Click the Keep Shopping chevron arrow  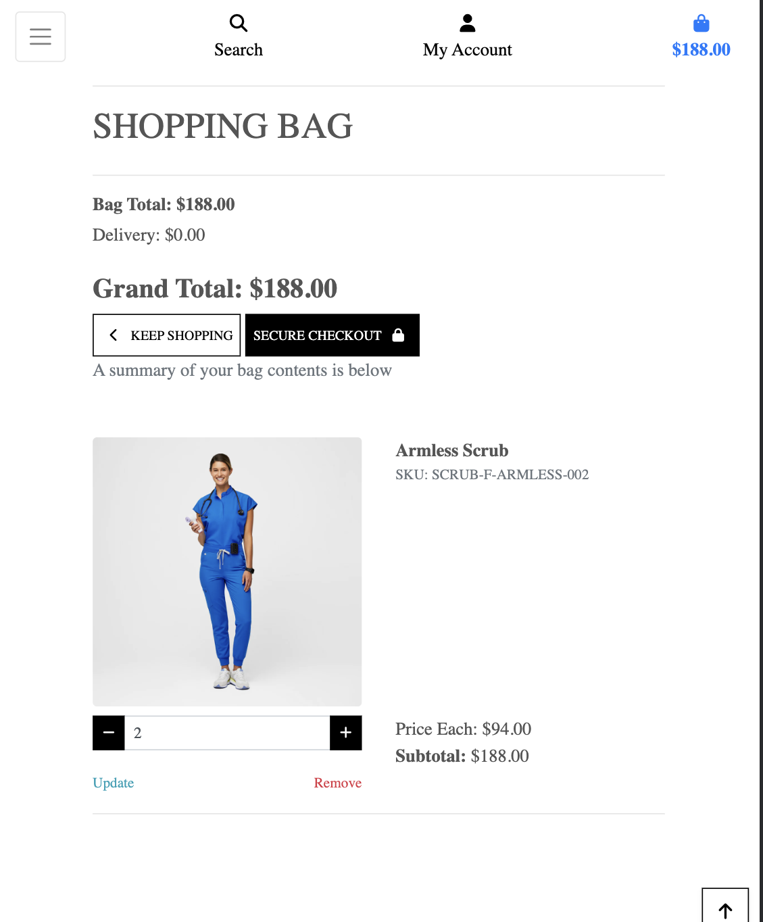click(114, 335)
